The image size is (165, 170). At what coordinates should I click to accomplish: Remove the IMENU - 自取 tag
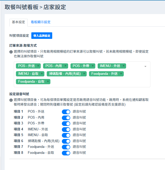tap(42, 74)
